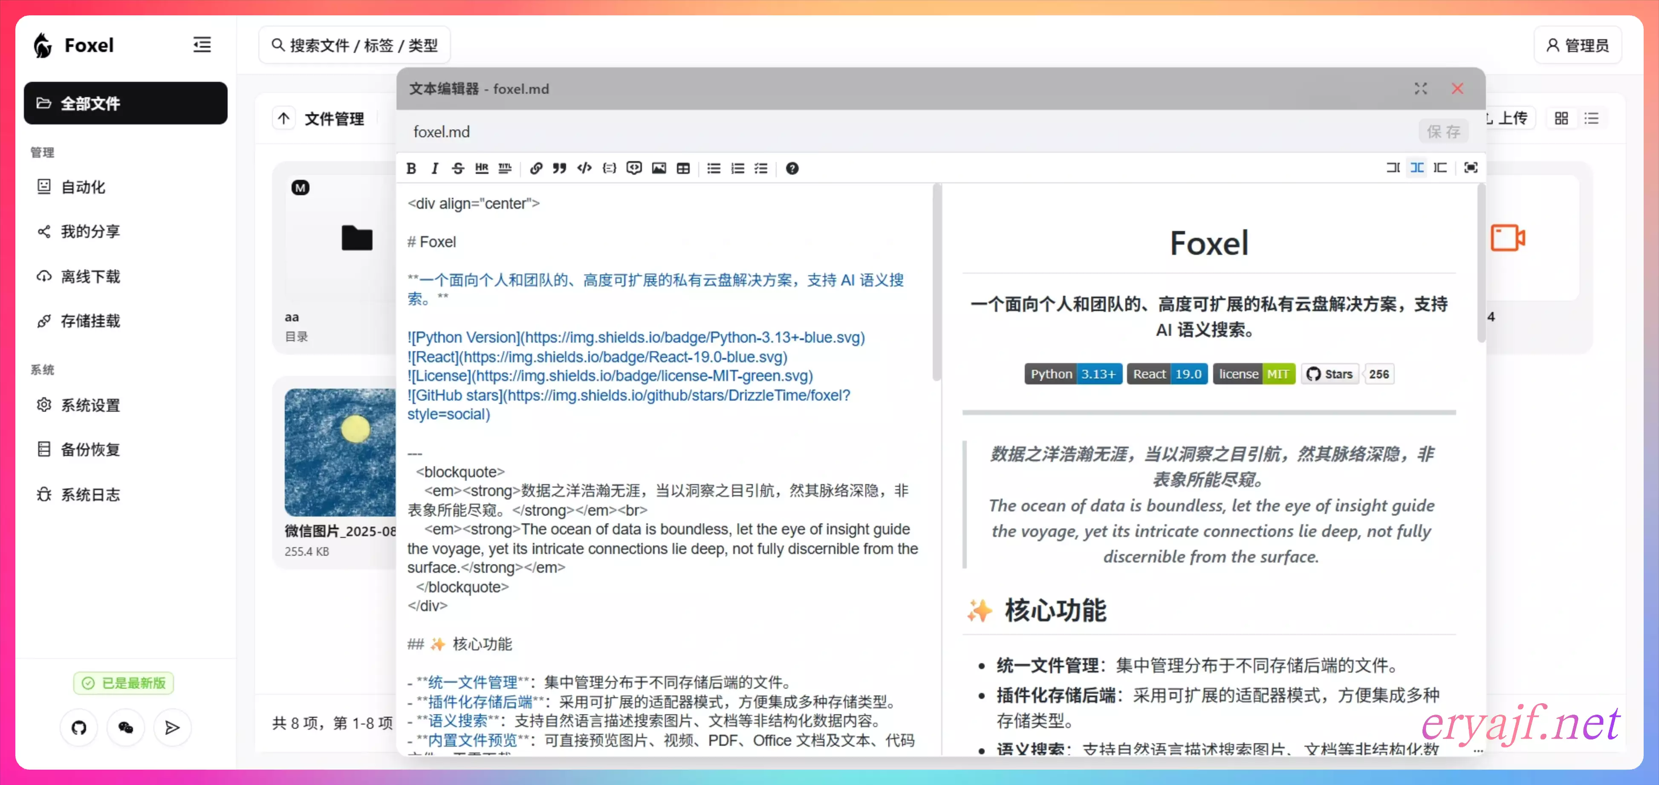Screen dimensions: 1659x785
Task: Insert a table from the toolbar
Action: (x=683, y=168)
